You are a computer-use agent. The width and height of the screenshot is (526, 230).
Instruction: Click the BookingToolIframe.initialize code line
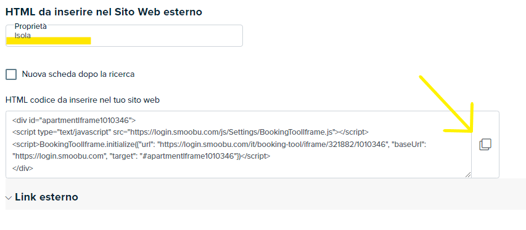coord(219,145)
